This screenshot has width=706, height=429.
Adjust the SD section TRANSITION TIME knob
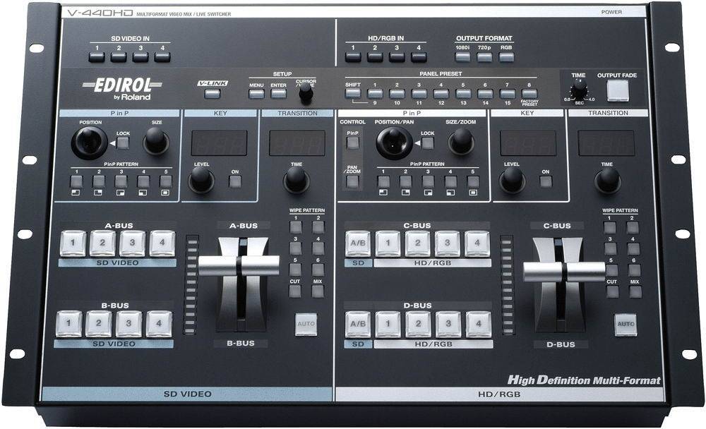click(x=296, y=180)
